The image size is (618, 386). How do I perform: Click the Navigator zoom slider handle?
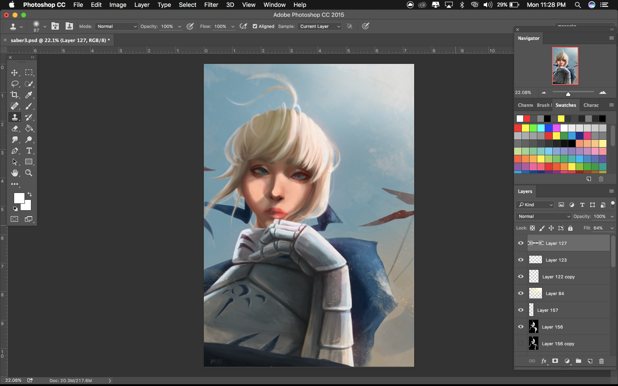tap(568, 94)
